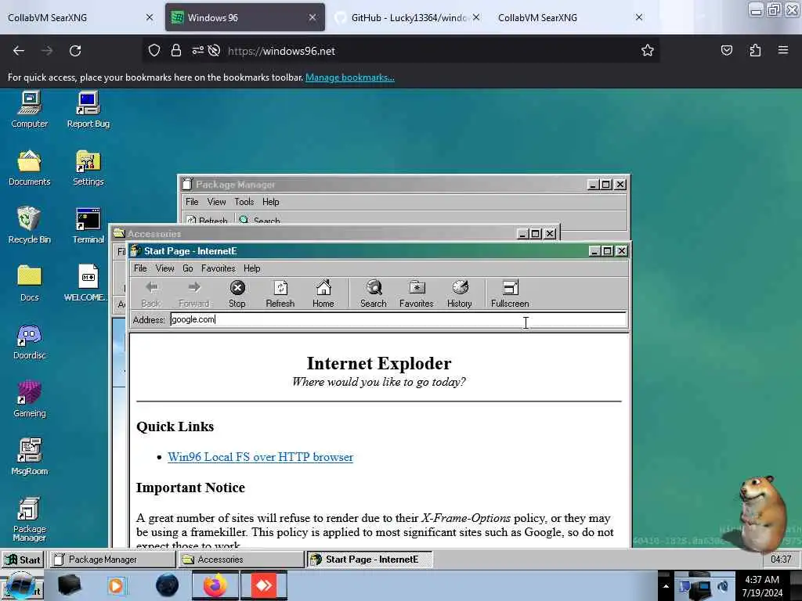Open the View menu in InternetE
Image resolution: width=802 pixels, height=601 pixels.
pyautogui.click(x=164, y=268)
